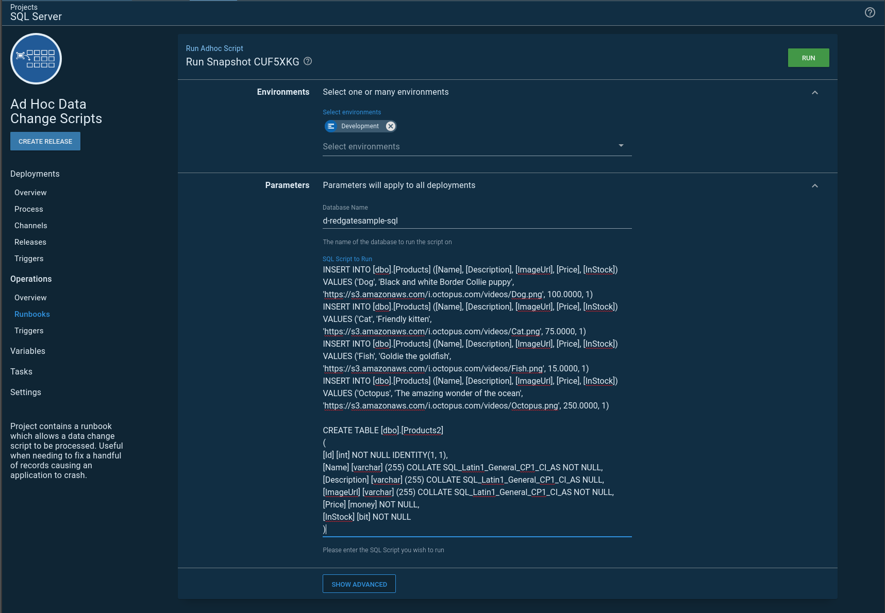Open the Projects breadcrumb
Screen dimensions: 885x613
pyautogui.click(x=24, y=7)
